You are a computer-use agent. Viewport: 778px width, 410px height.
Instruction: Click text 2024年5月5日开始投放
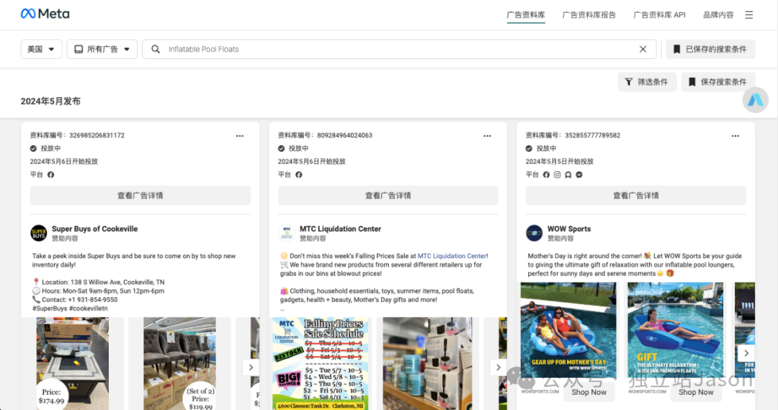(x=559, y=161)
